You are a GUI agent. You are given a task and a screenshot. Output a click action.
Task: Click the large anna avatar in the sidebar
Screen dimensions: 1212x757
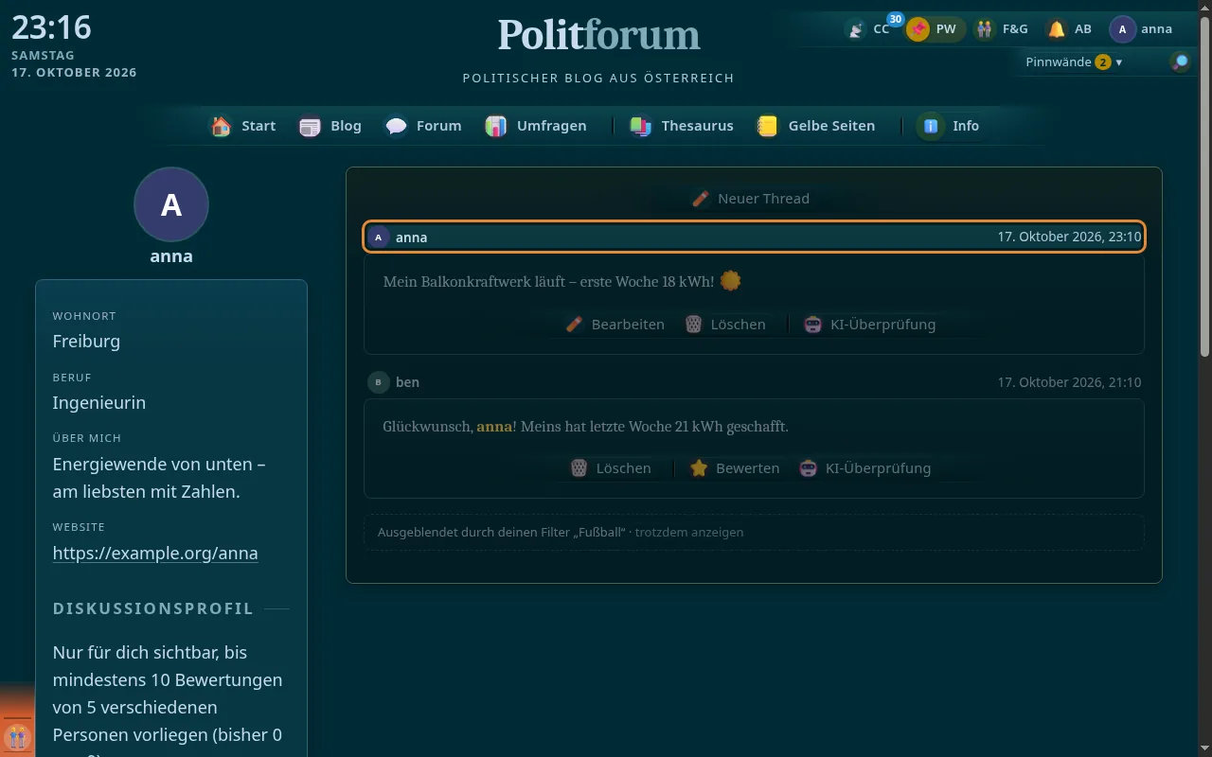pos(171,204)
